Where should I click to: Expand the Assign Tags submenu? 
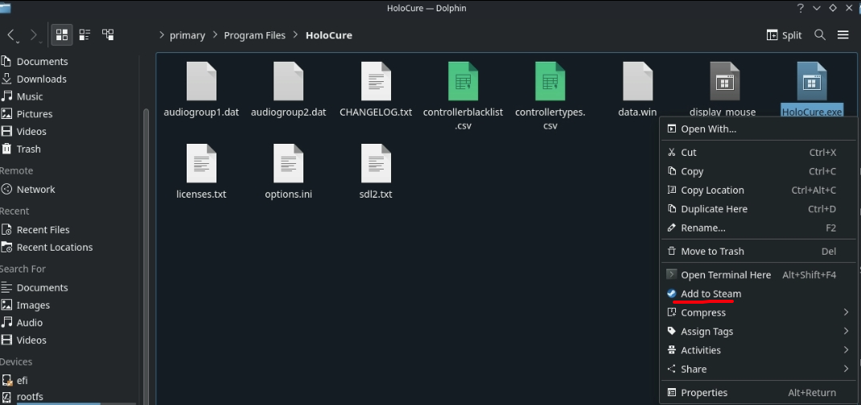[707, 331]
